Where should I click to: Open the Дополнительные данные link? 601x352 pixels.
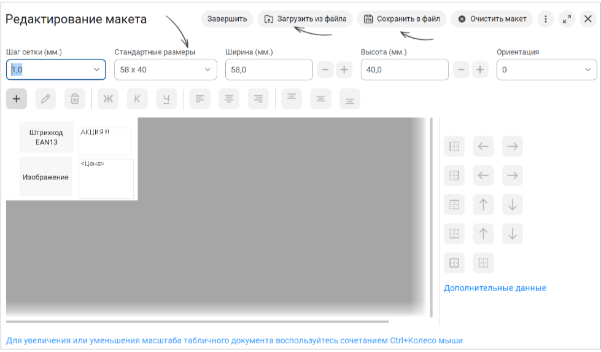pos(495,288)
